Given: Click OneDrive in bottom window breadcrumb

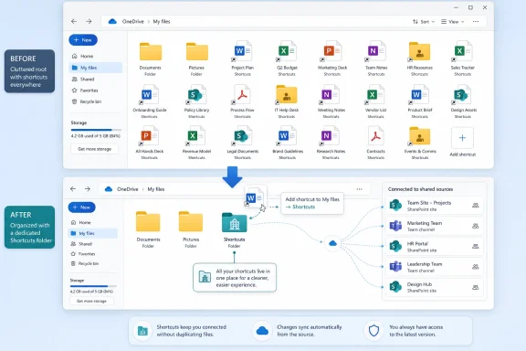Looking at the screenshot, I should click(128, 189).
